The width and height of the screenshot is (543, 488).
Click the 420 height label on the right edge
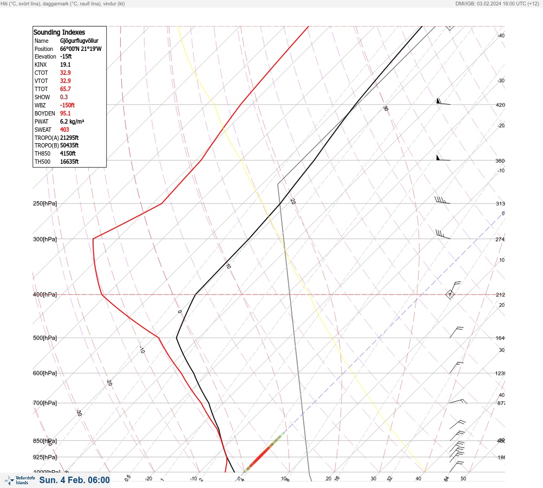(500, 105)
